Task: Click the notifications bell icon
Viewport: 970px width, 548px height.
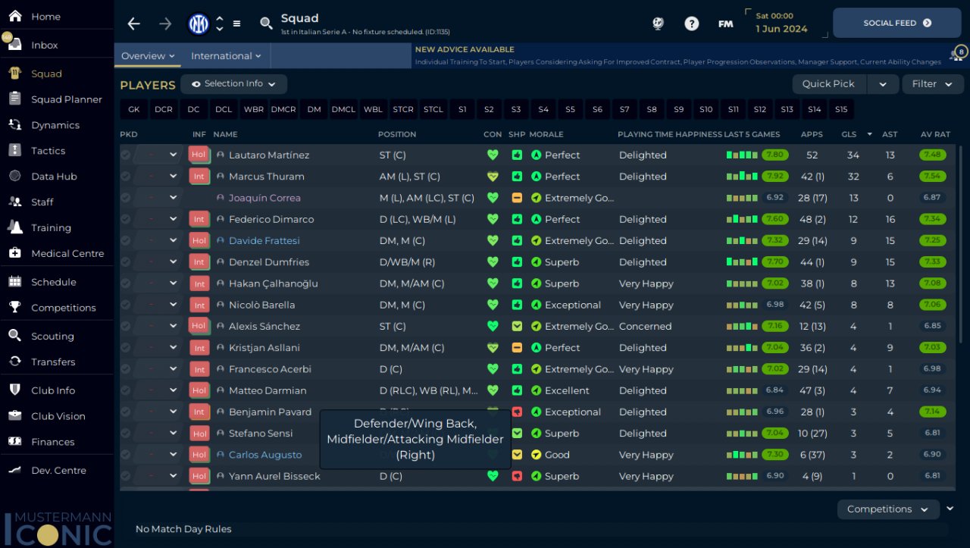Action: tap(957, 55)
